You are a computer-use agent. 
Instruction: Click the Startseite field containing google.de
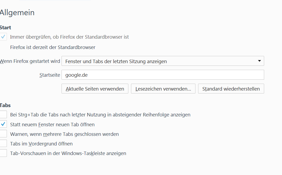click(x=162, y=75)
